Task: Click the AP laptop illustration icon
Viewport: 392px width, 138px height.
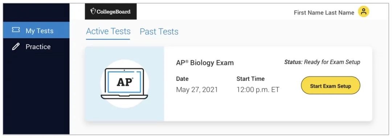Action: pos(124,83)
